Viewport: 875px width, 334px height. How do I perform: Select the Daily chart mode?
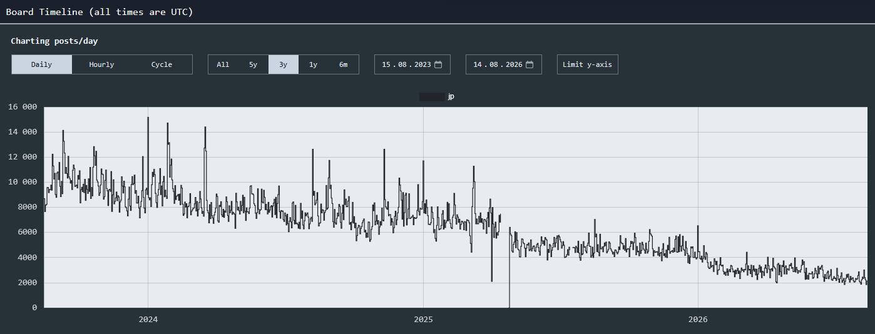pyautogui.click(x=42, y=64)
